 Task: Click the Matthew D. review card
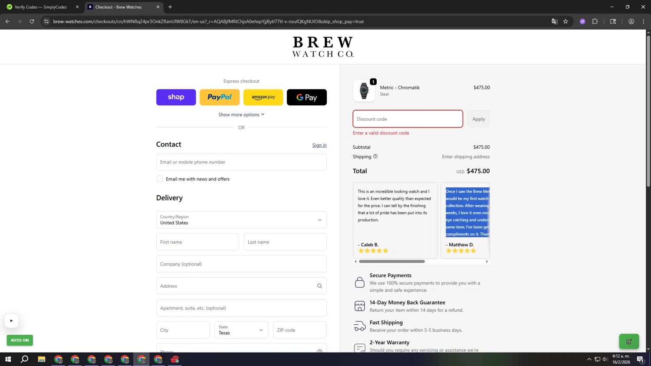pos(465,220)
